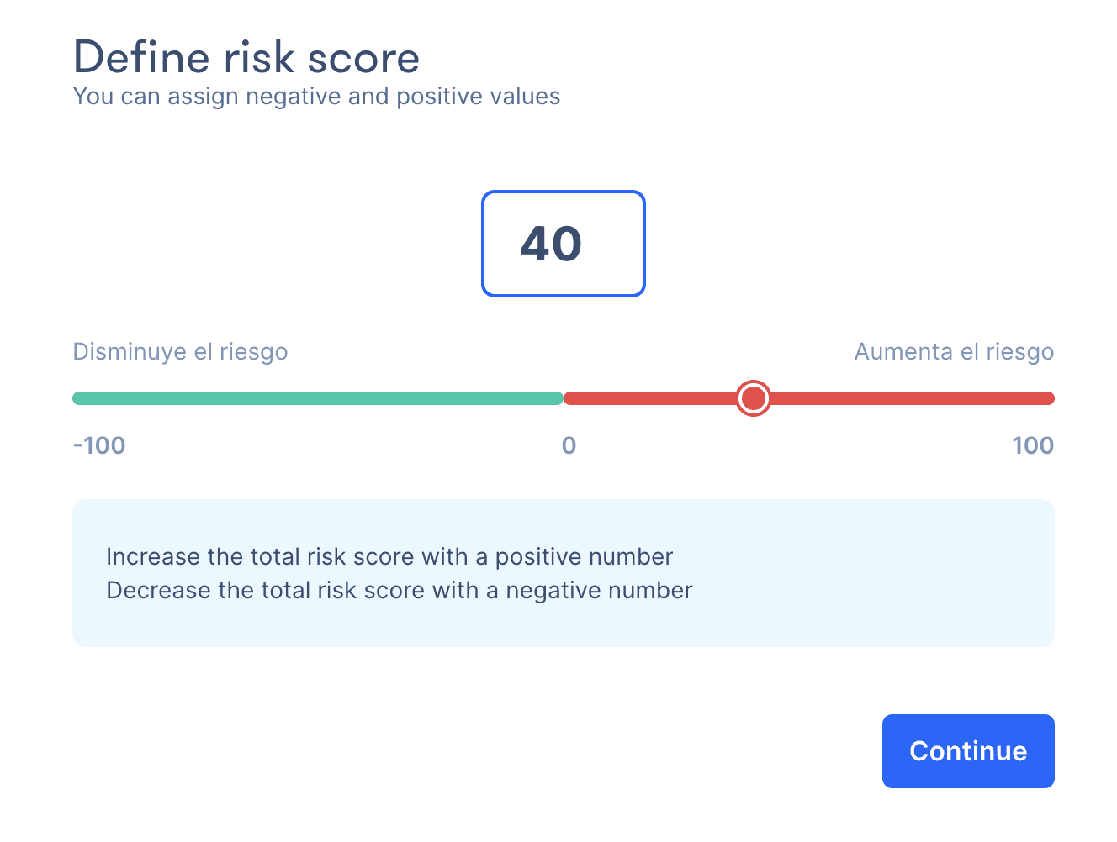
Task: Click the light blue information box
Action: (563, 572)
